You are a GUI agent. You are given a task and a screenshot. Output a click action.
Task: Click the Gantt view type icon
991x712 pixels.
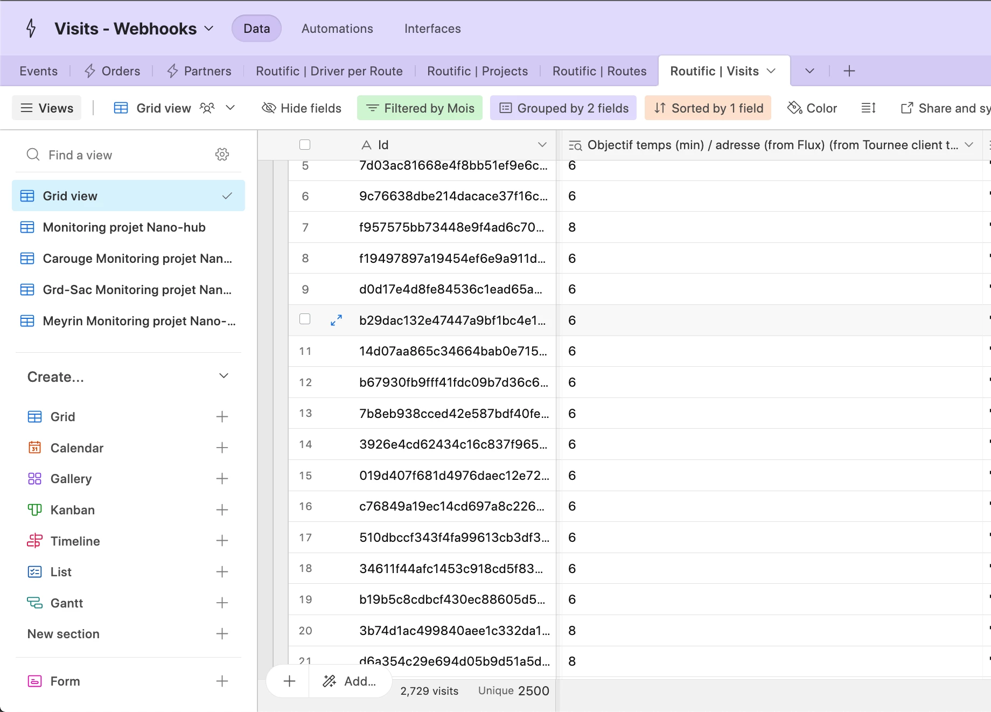[x=34, y=603]
